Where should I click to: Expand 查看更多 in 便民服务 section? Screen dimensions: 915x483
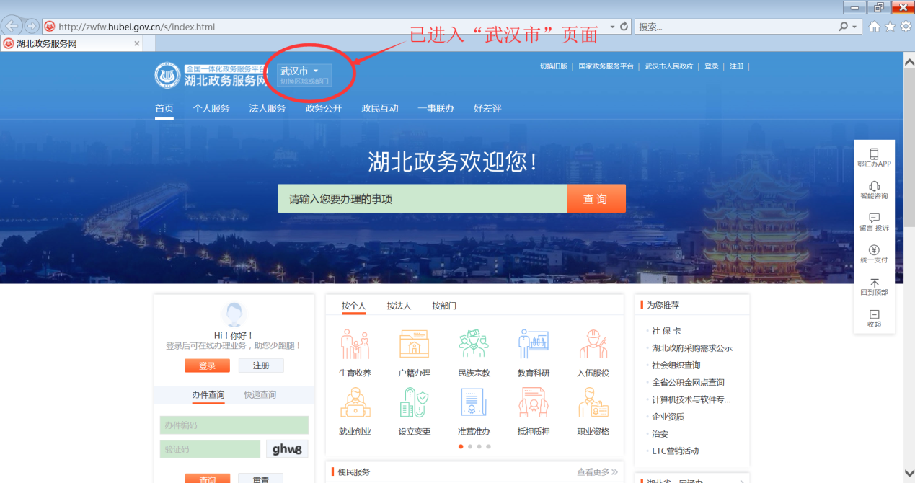point(597,472)
